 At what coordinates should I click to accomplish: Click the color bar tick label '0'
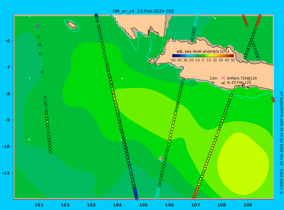pyautogui.click(x=203, y=60)
